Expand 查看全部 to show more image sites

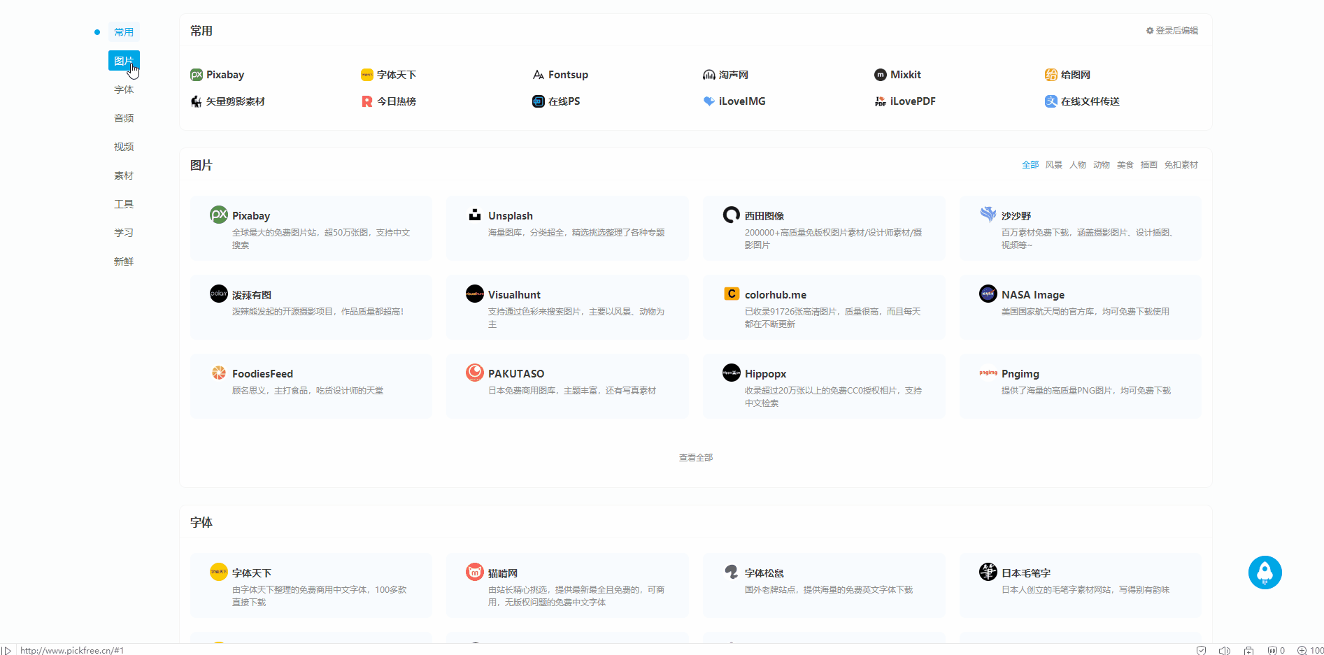click(695, 457)
